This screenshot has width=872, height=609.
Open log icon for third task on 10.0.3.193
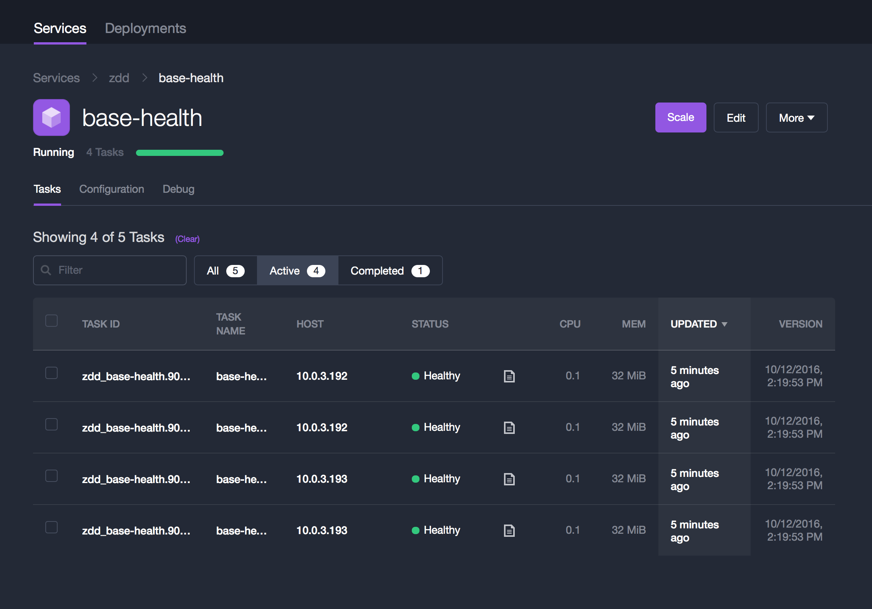[x=509, y=479]
